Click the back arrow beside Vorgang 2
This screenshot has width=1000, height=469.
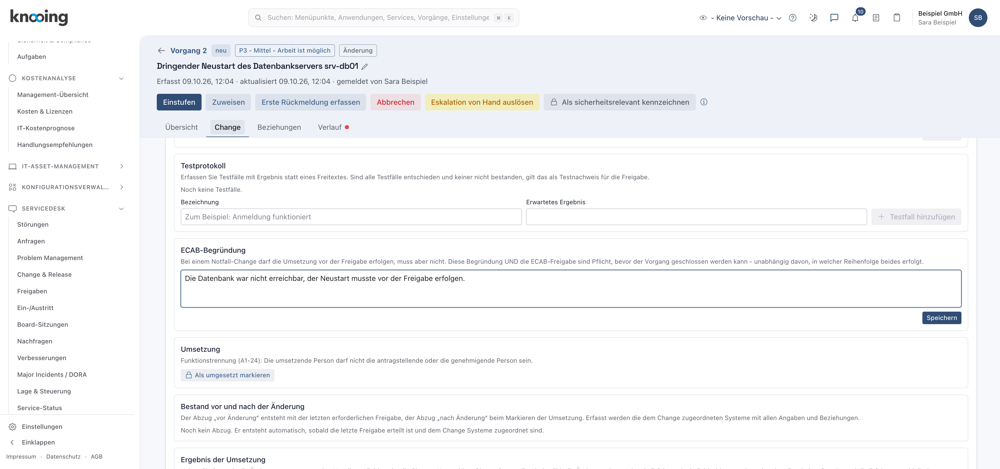(x=161, y=51)
